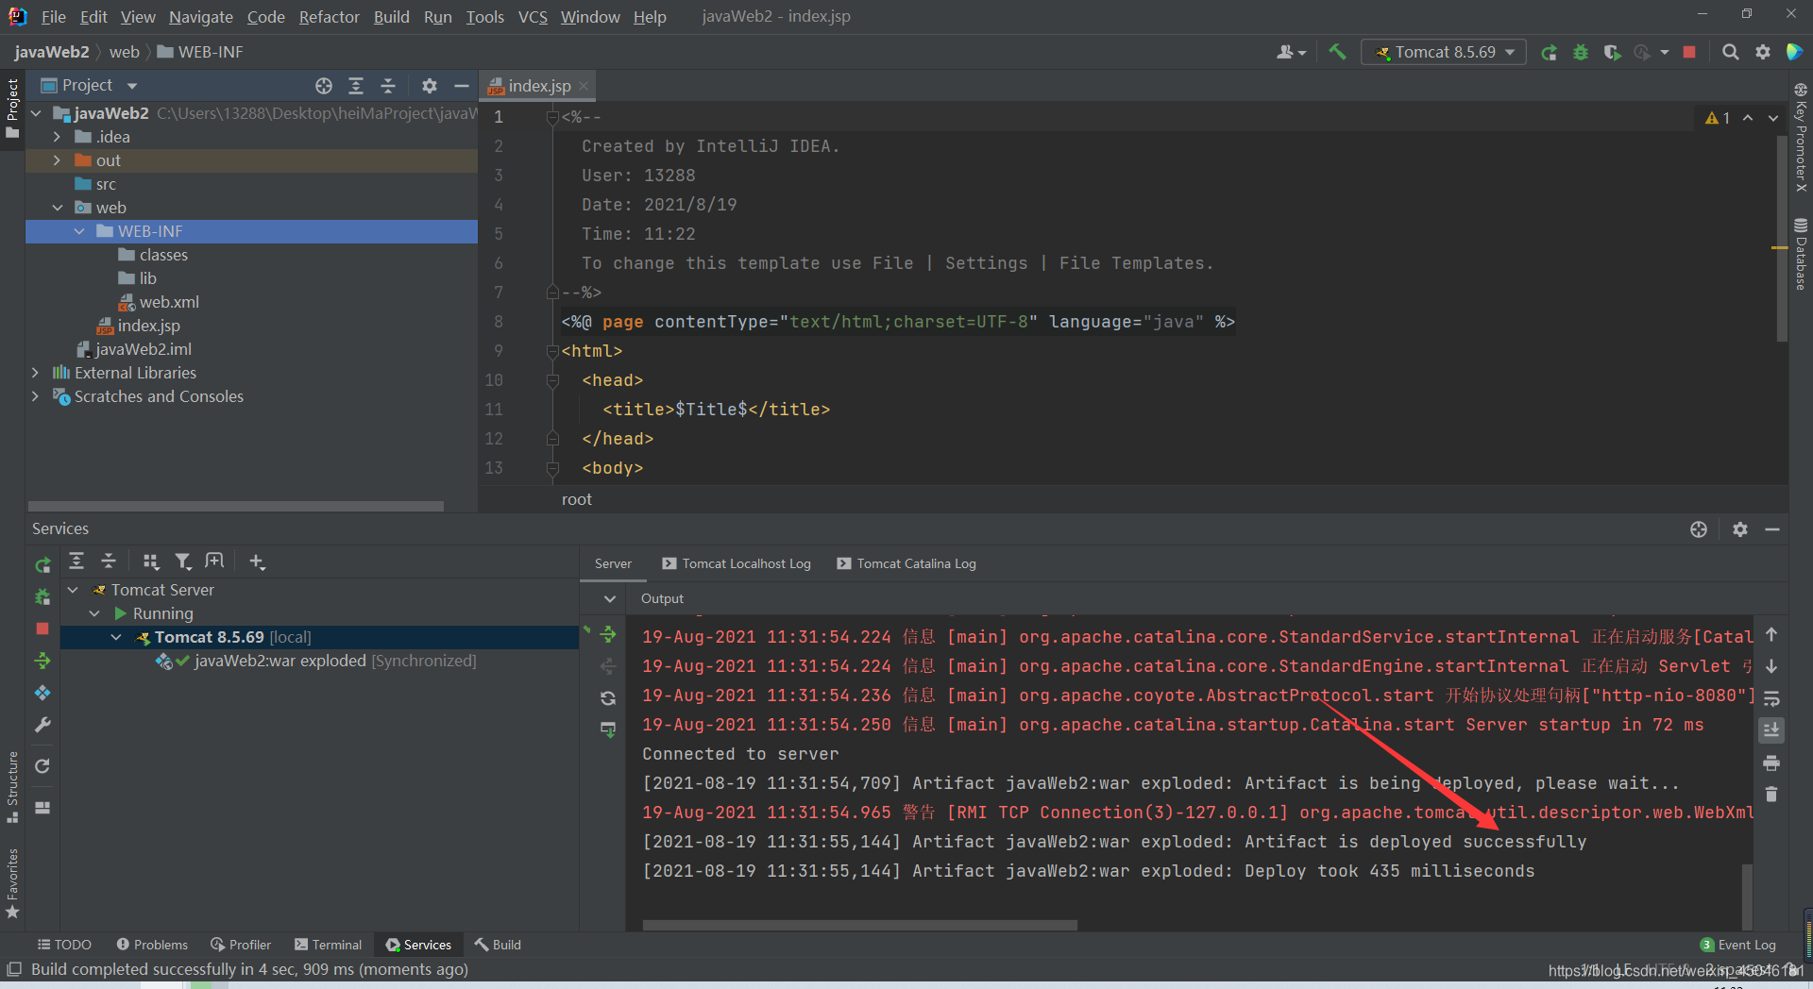Viewport: 1813px width, 989px height.
Task: Fold comment block at line 1
Action: point(553,118)
